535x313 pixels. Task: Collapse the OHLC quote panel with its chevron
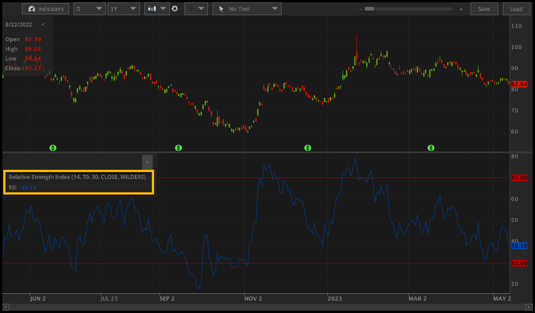(43, 24)
